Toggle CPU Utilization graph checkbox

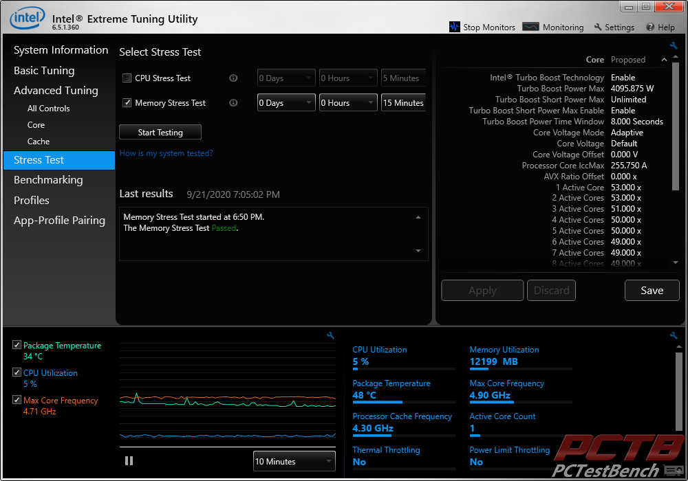click(x=17, y=372)
